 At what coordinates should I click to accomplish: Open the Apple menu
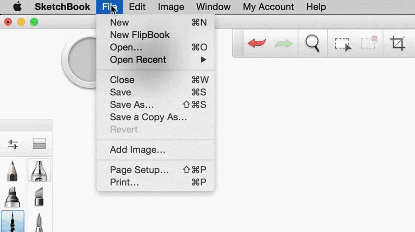point(18,7)
